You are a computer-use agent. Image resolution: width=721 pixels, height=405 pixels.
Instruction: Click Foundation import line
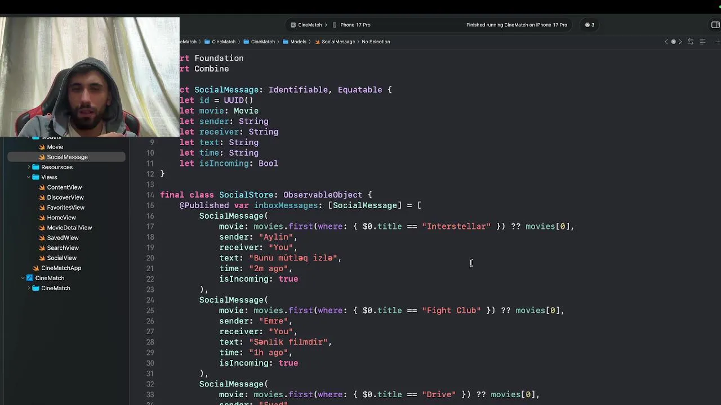tap(212, 58)
